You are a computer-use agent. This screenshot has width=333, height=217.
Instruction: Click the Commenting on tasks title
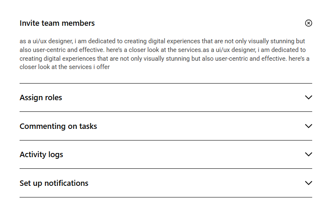pyautogui.click(x=58, y=126)
